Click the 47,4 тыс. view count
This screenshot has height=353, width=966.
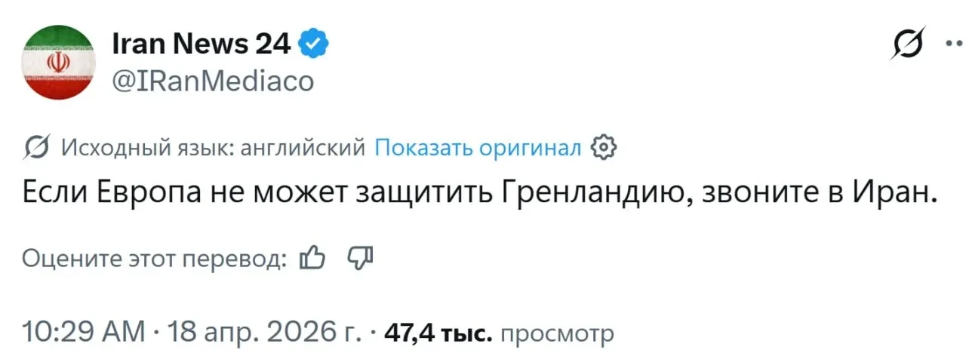pyautogui.click(x=438, y=332)
